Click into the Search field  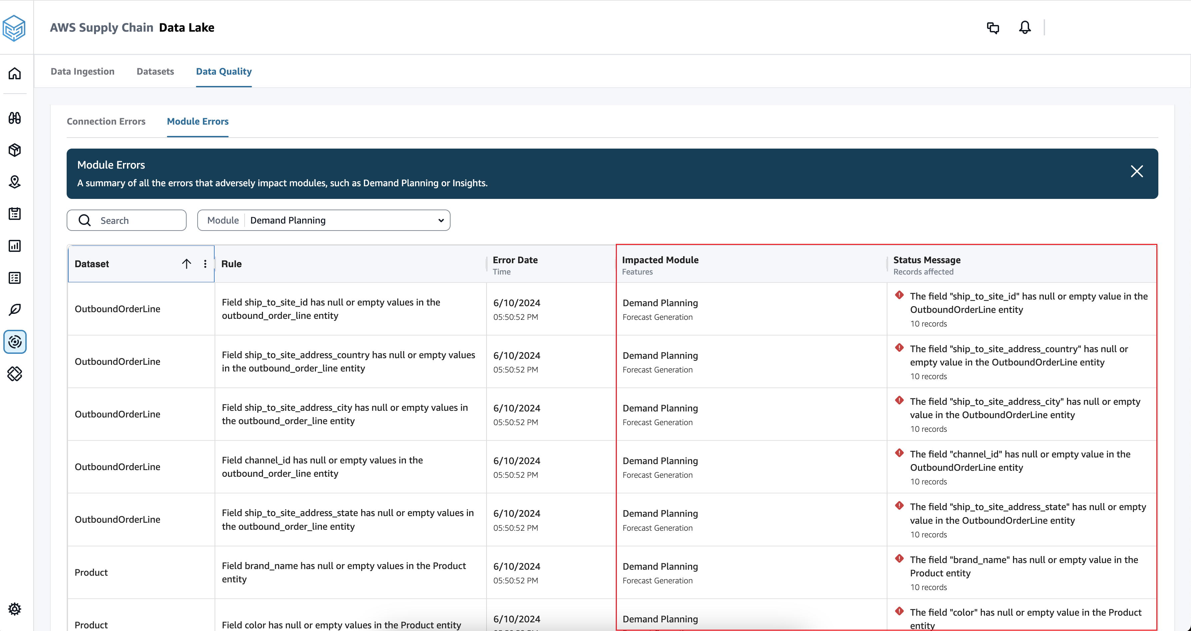(x=127, y=221)
